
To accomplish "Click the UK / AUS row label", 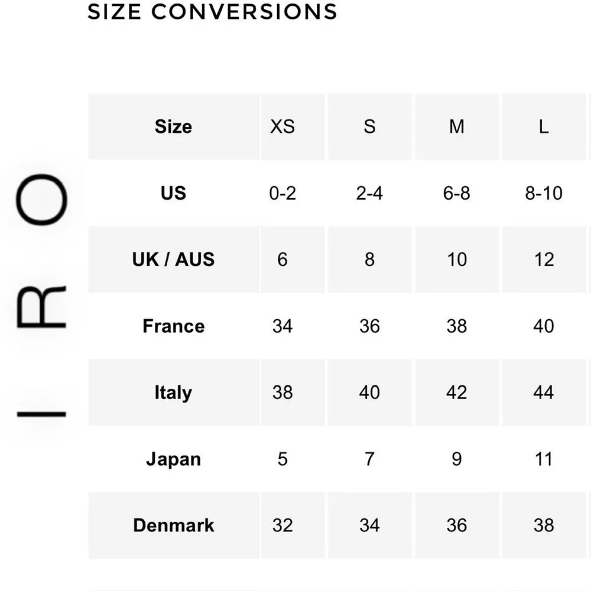I will pyautogui.click(x=173, y=259).
